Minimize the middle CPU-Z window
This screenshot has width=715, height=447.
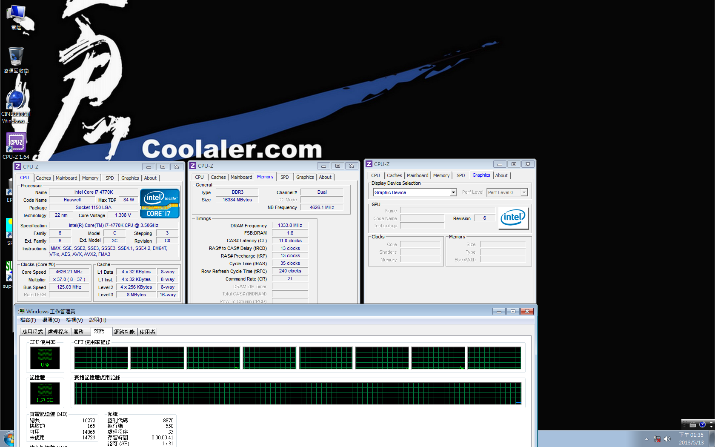(x=323, y=166)
